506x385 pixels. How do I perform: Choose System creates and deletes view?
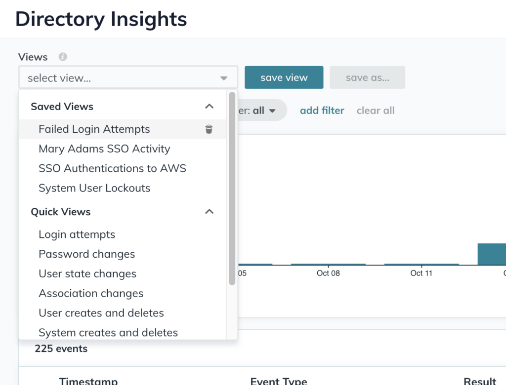[108, 333]
